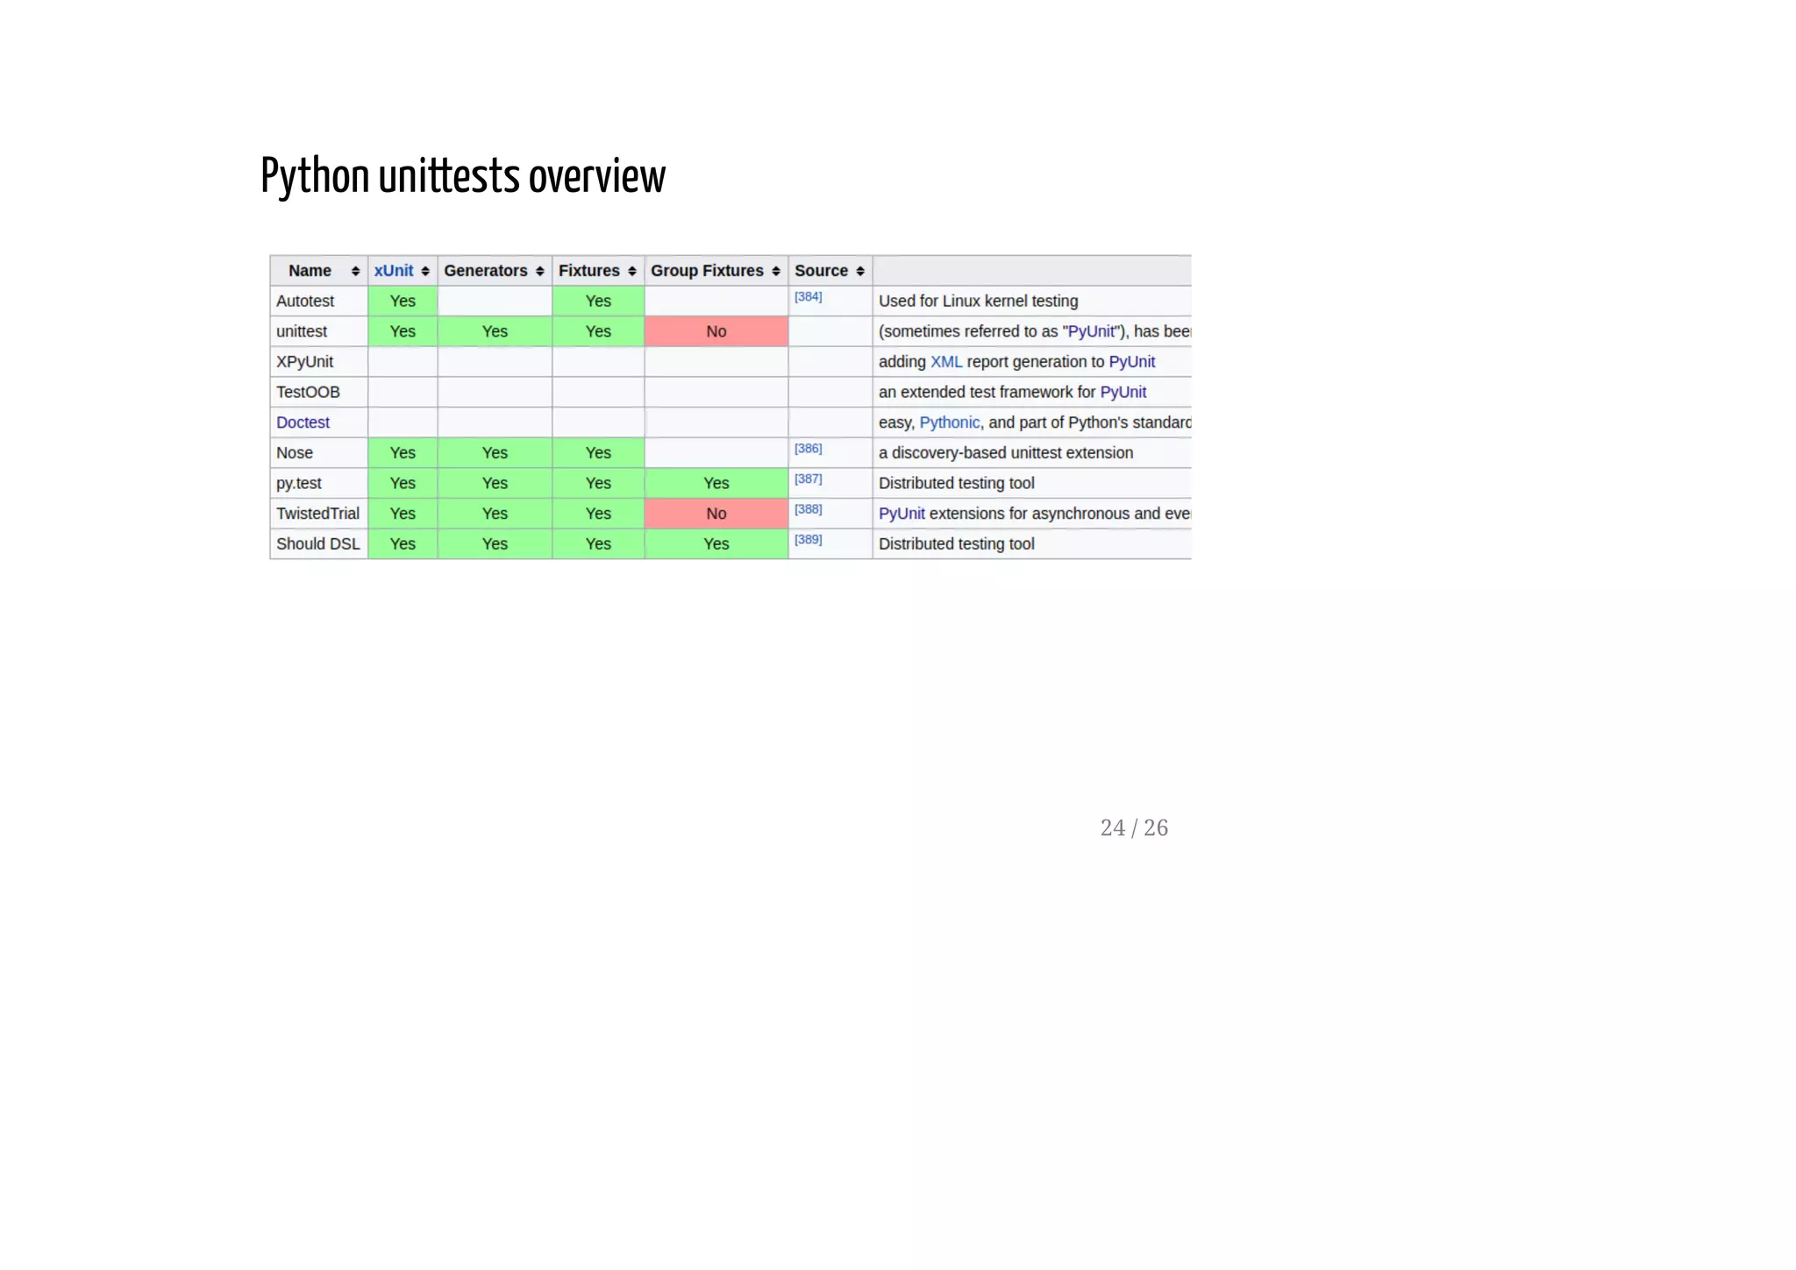Follow reference [384] for Autotest
The height and width of the screenshot is (1270, 1796).
coord(808,297)
